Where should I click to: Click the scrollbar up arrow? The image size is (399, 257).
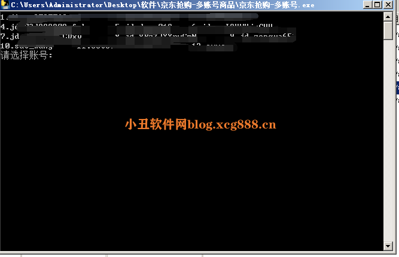tap(388, 17)
